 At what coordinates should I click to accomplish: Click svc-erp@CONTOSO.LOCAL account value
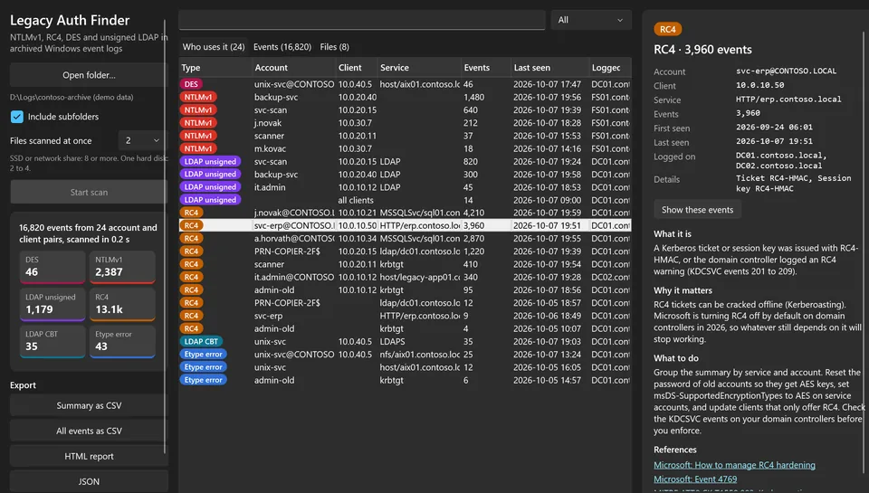coord(786,71)
